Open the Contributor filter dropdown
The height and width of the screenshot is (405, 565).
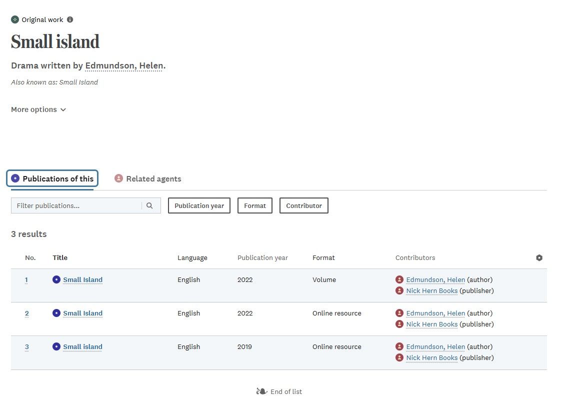click(x=304, y=205)
